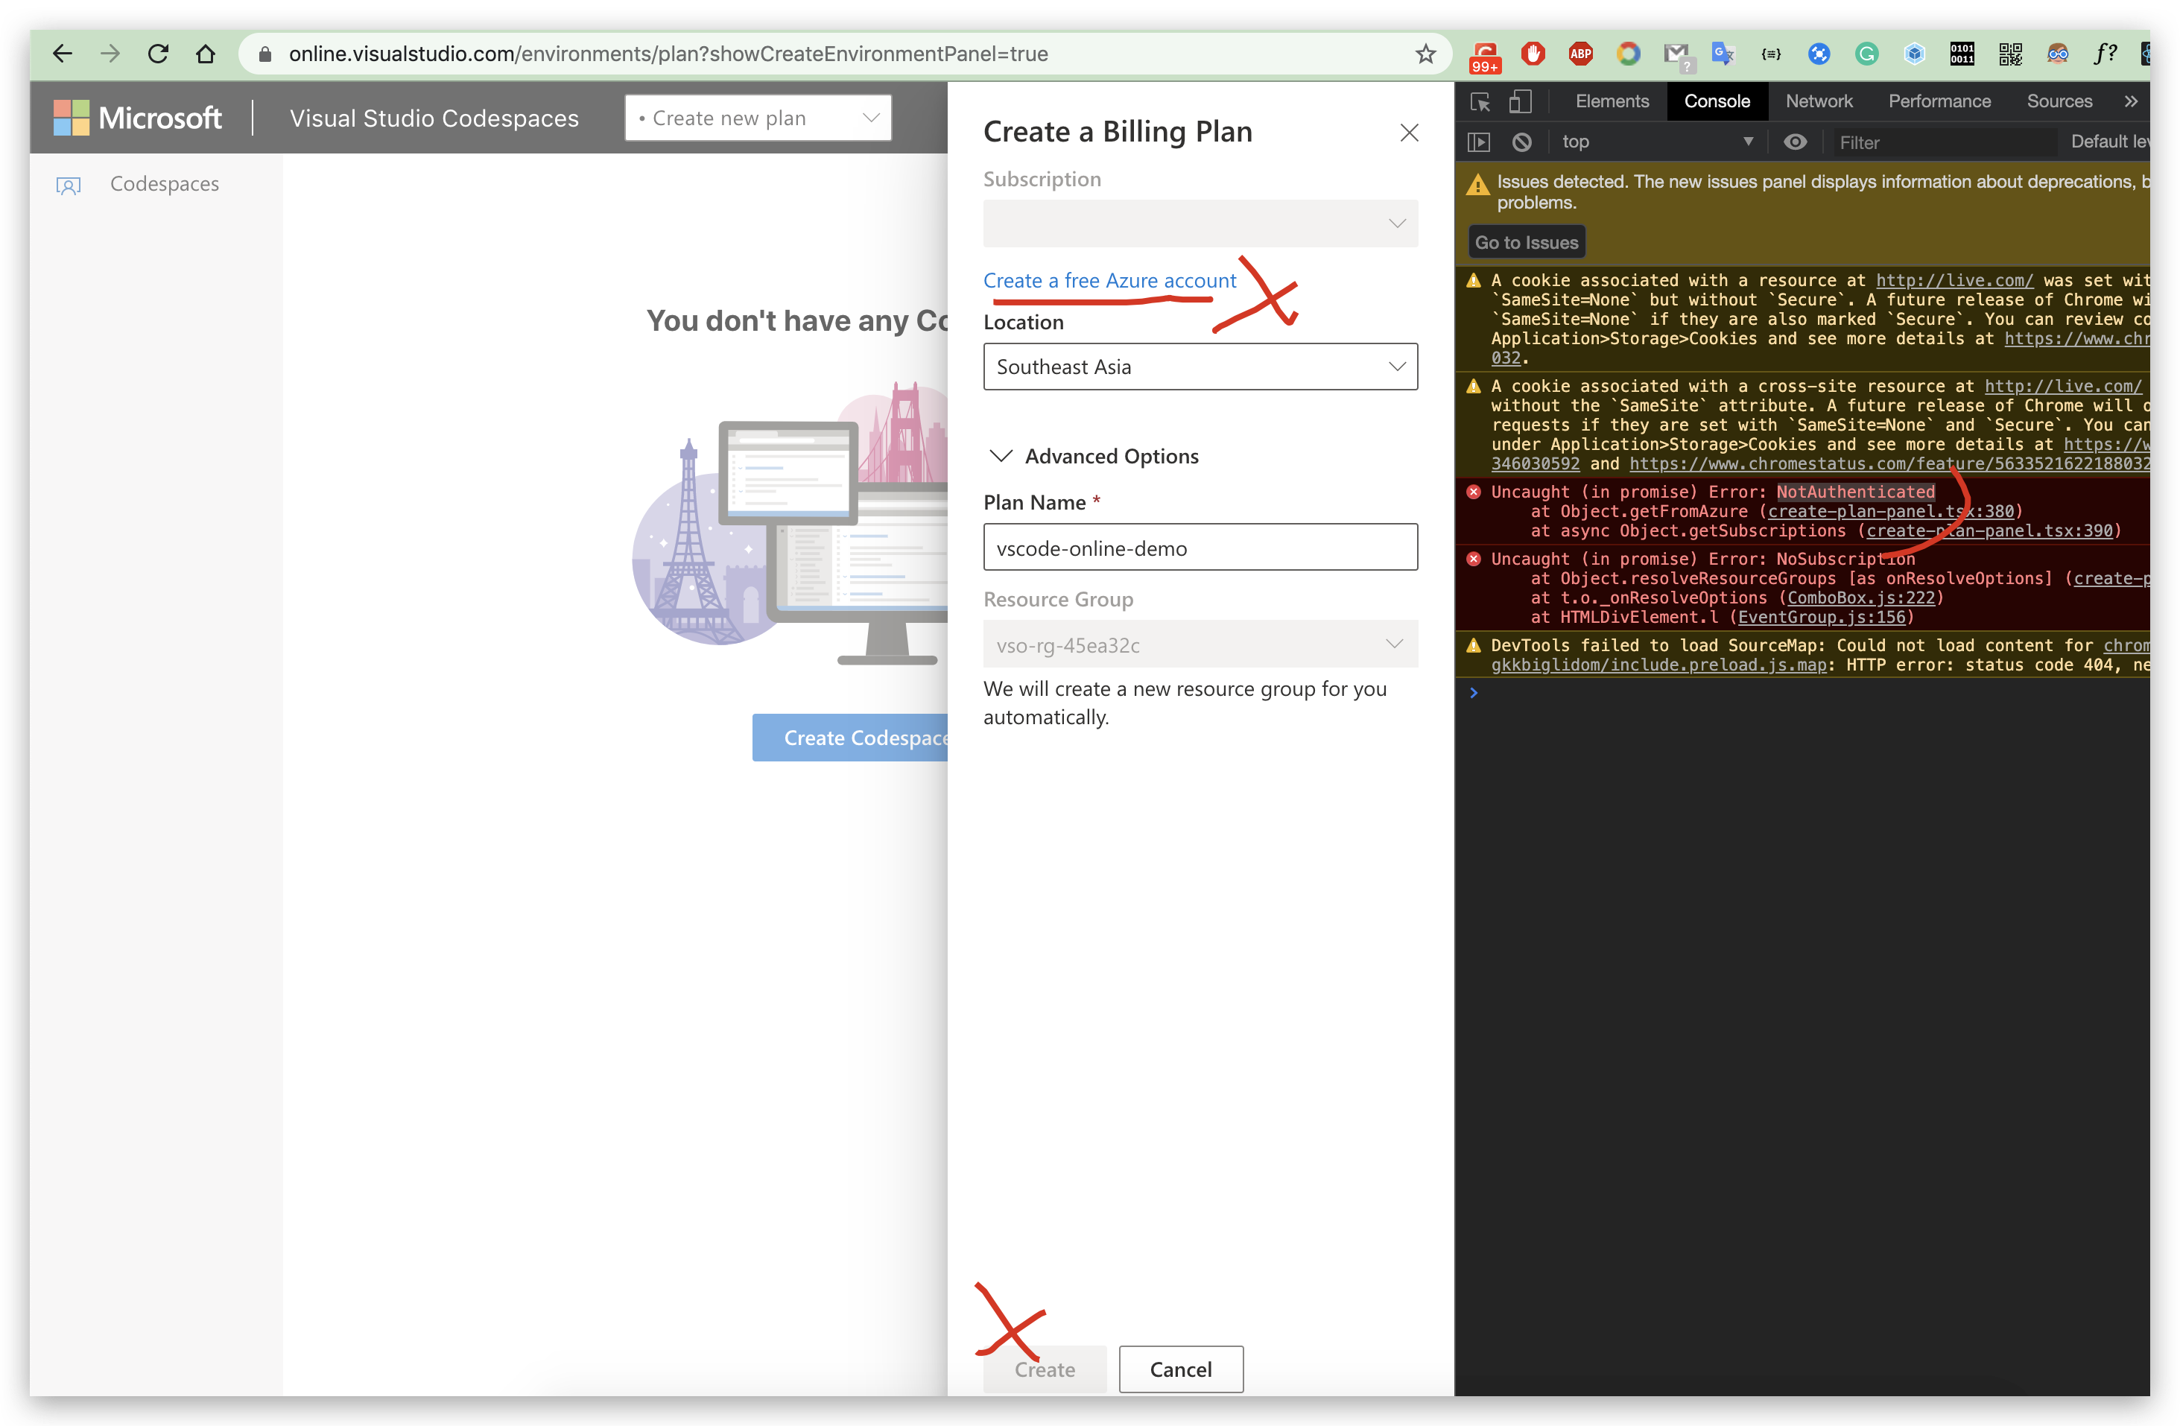Show the console sidebar
The height and width of the screenshot is (1426, 2180).
tap(1478, 142)
